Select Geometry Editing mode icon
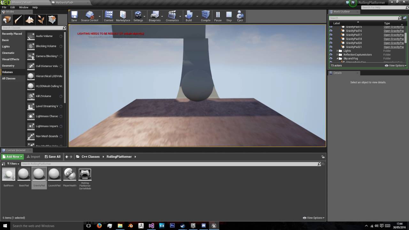Screen dimensions: 409x230 [52, 20]
